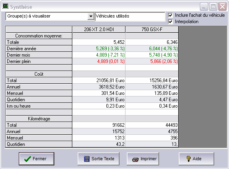
Task: Click the 'Véhicules utilisés' field
Action: (x=130, y=16)
